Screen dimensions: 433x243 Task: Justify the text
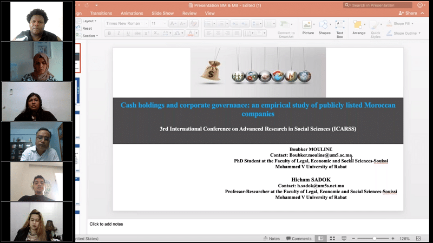click(237, 33)
